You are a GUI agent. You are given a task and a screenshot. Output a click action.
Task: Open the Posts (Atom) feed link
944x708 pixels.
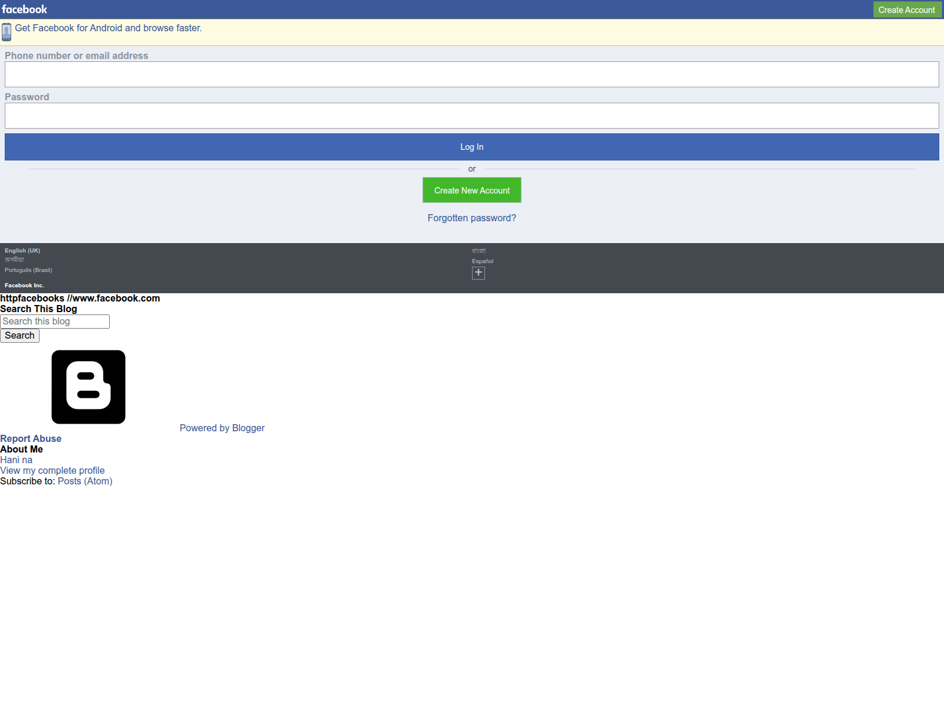click(85, 481)
